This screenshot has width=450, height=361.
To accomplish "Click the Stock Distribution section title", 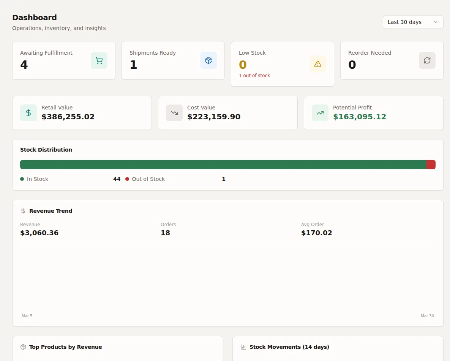I will click(46, 150).
